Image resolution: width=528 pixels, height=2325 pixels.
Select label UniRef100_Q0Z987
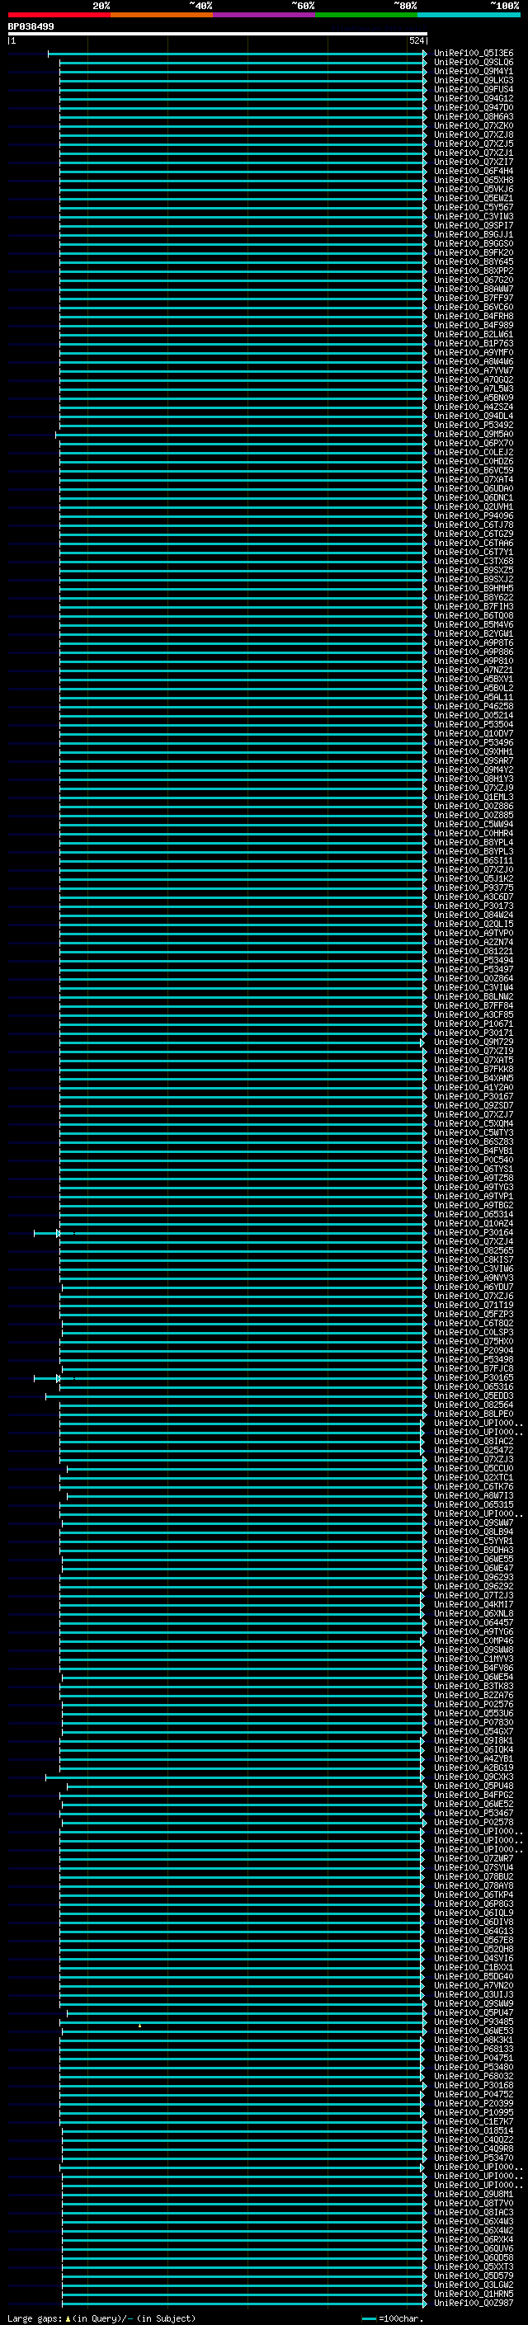click(x=474, y=2304)
